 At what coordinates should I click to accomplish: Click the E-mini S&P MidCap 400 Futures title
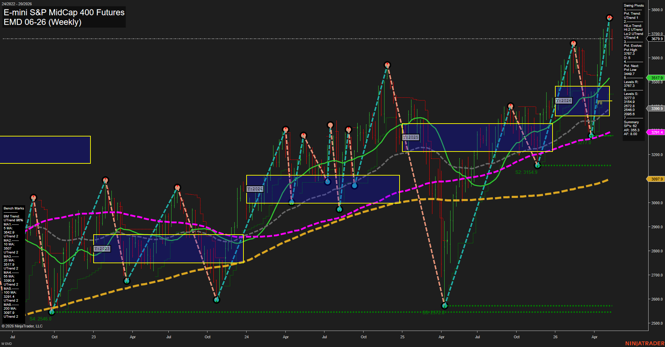64,12
